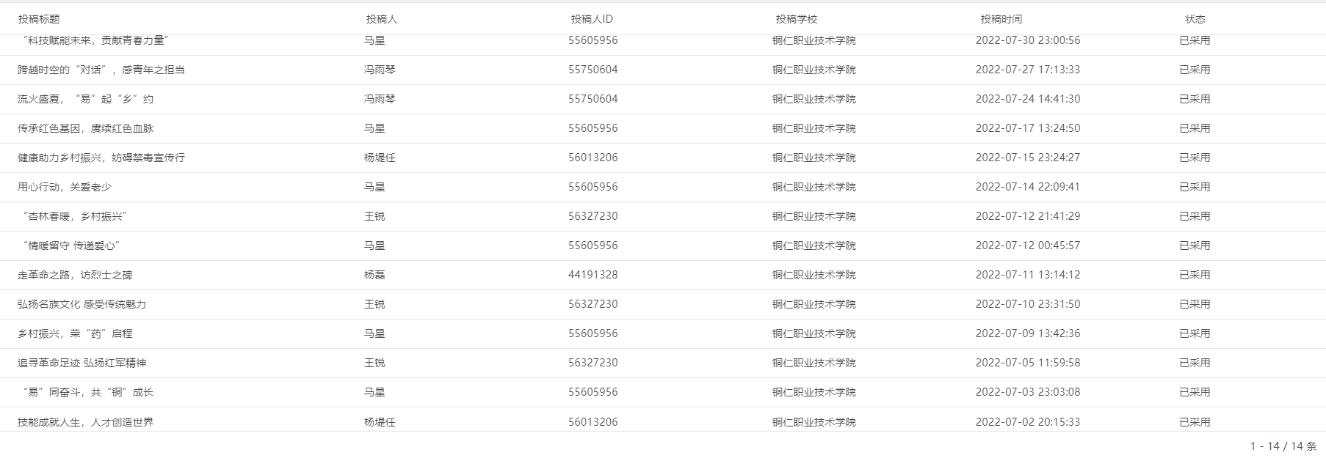Select timestamp 2022-07-12 00:45:57

tap(1028, 245)
